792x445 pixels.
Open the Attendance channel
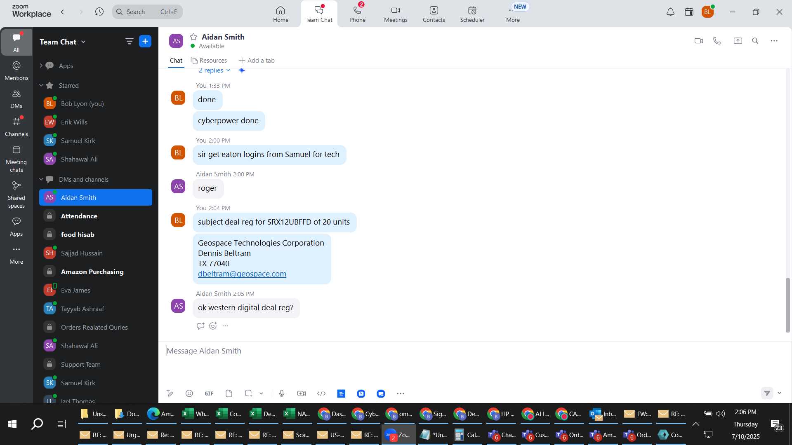(x=95, y=216)
